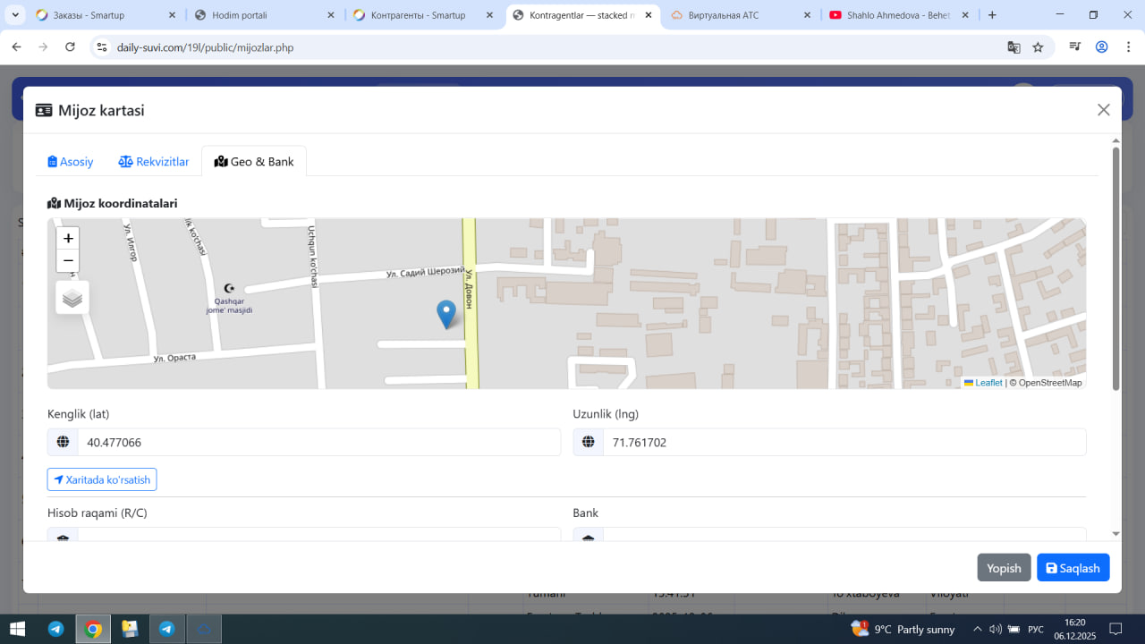Screen dimensions: 1145x644
Task: Click the blue location marker pin
Action: click(445, 314)
